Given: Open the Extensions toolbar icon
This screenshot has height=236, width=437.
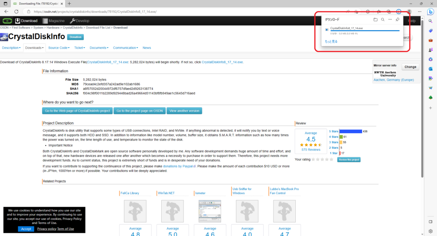Looking at the screenshot, I should [x=368, y=12].
